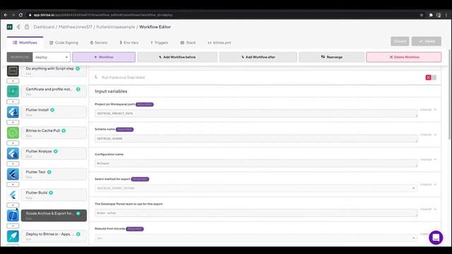Viewport: 452px width, 254px height.
Task: Select the Certificate and profile installer step icon
Action: (13, 91)
